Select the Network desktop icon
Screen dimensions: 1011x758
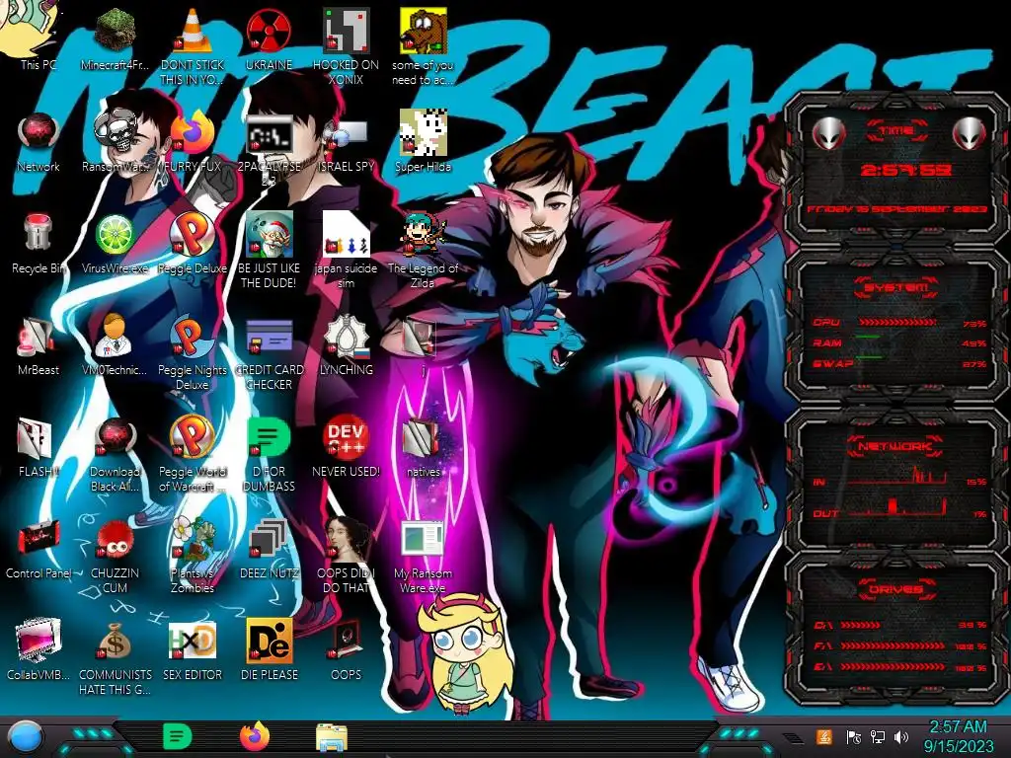pos(39,133)
